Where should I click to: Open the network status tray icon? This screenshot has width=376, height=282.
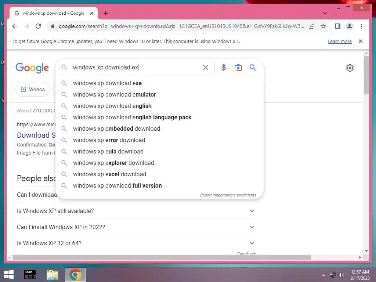pos(333,275)
